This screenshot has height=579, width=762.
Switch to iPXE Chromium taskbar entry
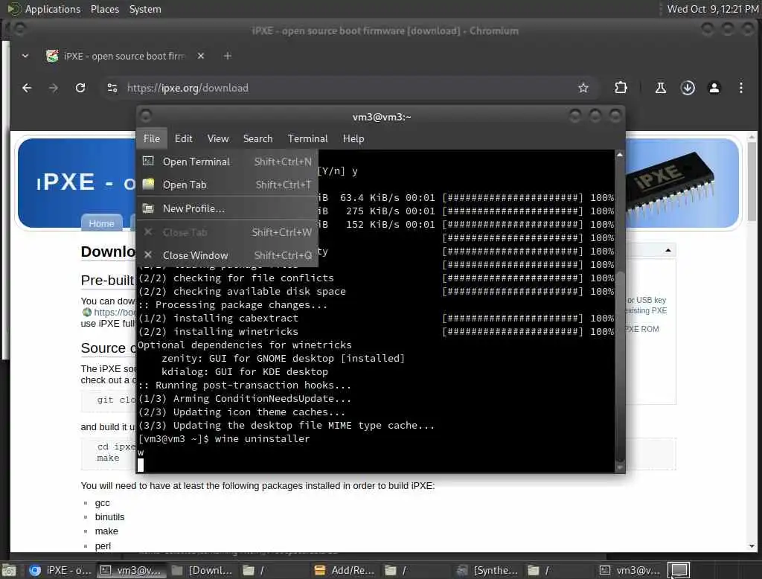[60, 570]
